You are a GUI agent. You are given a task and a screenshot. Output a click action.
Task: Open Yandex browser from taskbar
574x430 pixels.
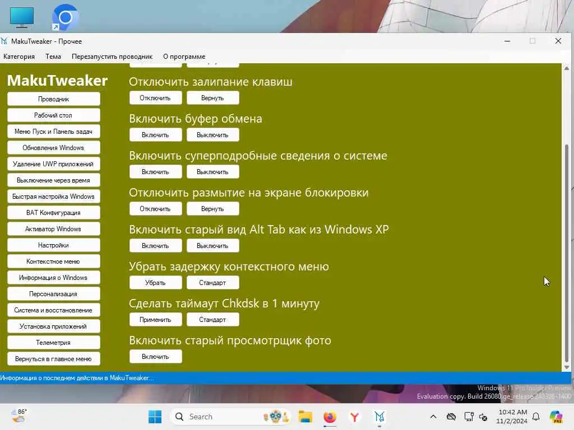click(354, 417)
